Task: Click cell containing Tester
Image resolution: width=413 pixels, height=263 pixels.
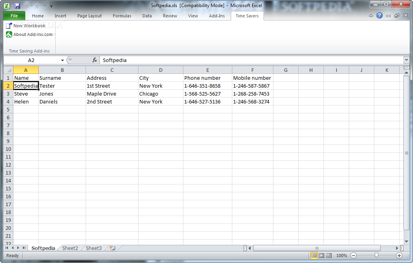Action: (x=62, y=86)
